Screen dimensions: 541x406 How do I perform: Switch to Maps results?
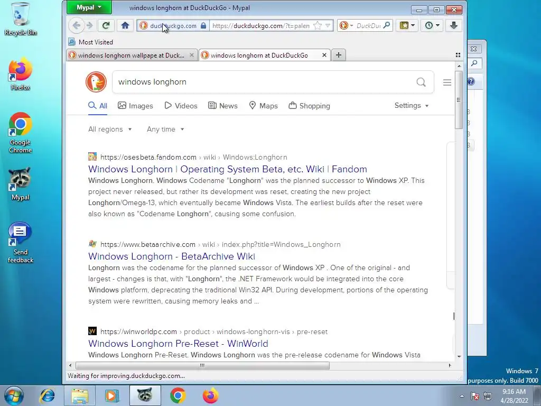click(263, 106)
